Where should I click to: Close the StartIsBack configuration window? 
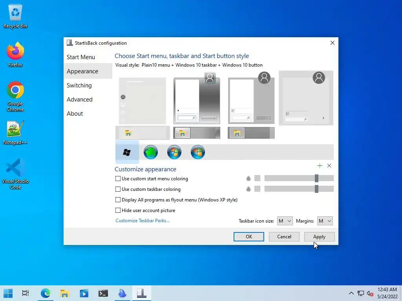pyautogui.click(x=332, y=43)
